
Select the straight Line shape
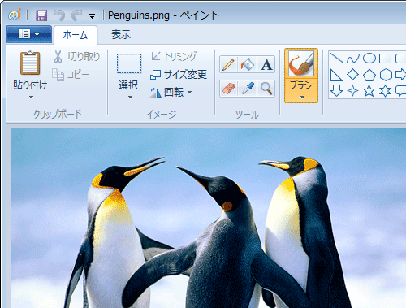point(337,58)
